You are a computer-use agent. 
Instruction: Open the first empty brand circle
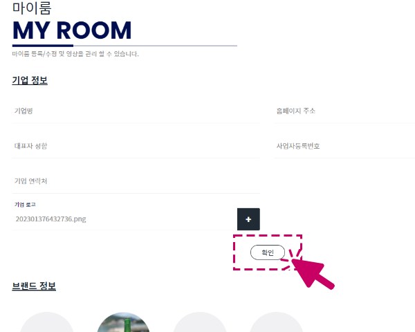pyautogui.click(x=47, y=322)
